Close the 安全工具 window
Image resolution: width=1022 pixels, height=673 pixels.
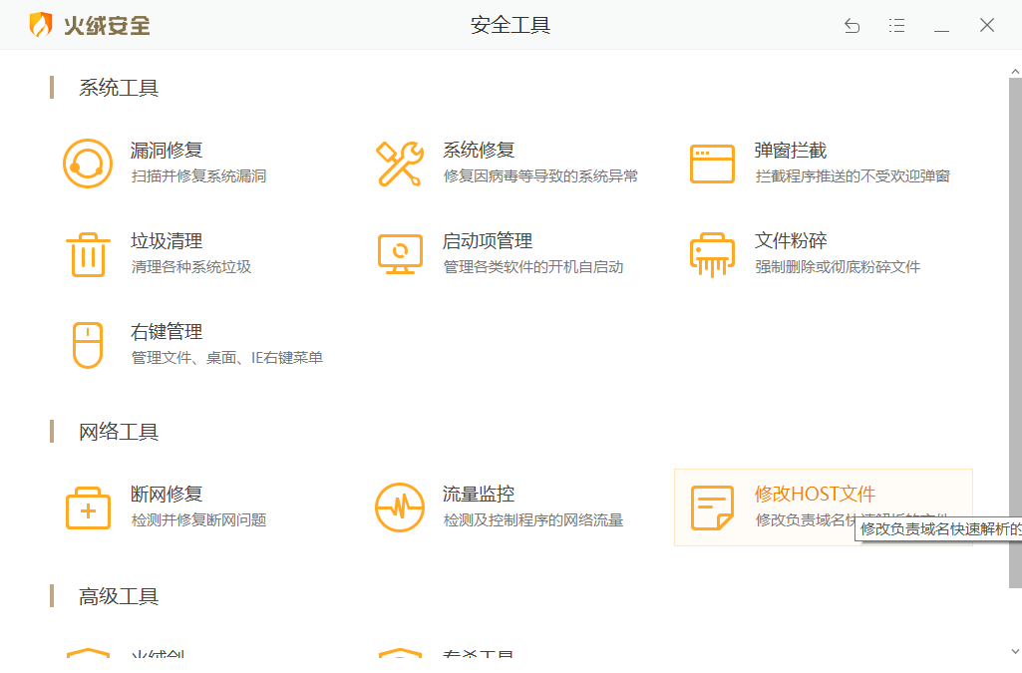(987, 26)
